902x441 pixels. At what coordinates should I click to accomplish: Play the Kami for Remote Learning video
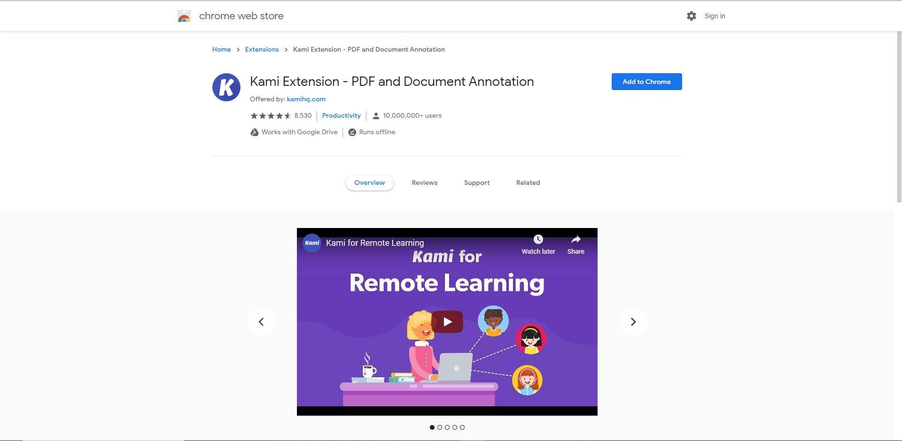click(447, 322)
